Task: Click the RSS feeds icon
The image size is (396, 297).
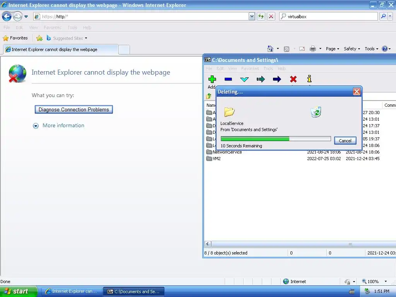Action: [287, 49]
